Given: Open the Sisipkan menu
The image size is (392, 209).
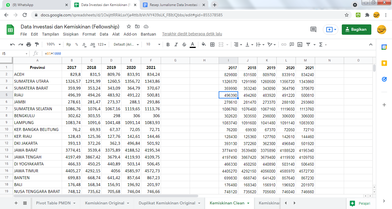Looking at the screenshot, I should click(71, 34).
